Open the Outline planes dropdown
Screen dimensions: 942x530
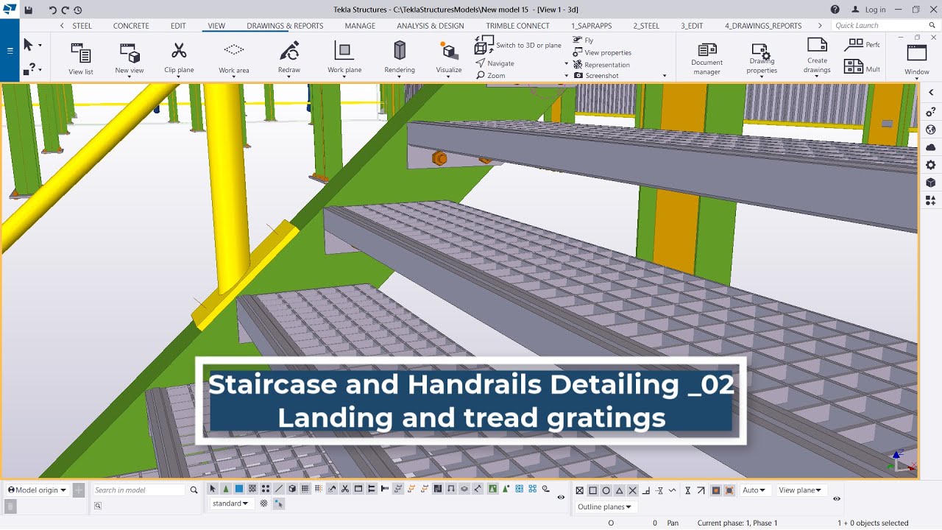[x=606, y=506]
